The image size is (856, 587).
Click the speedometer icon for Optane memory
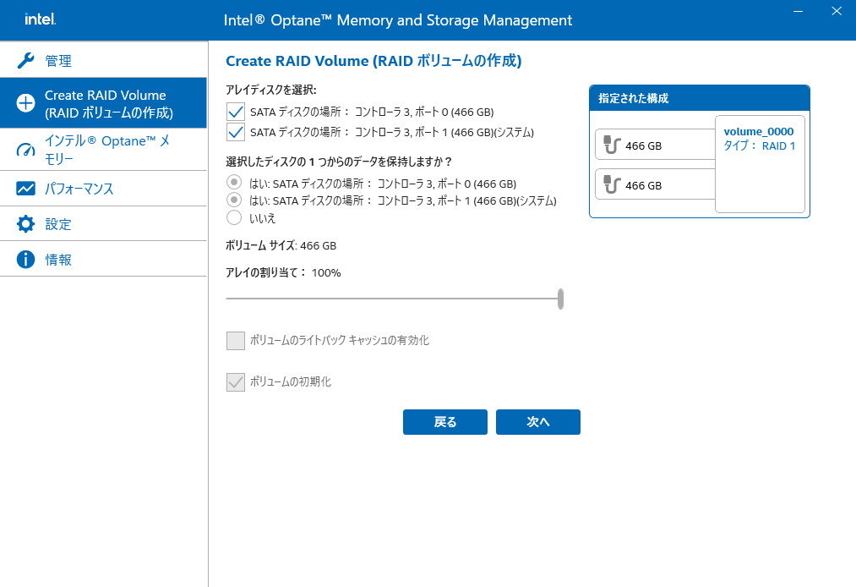click(x=25, y=149)
